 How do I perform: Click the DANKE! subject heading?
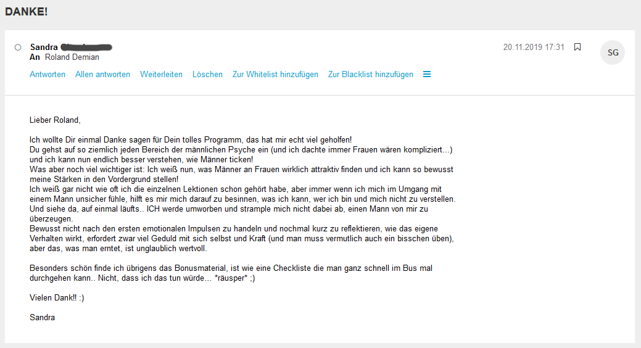pos(27,12)
